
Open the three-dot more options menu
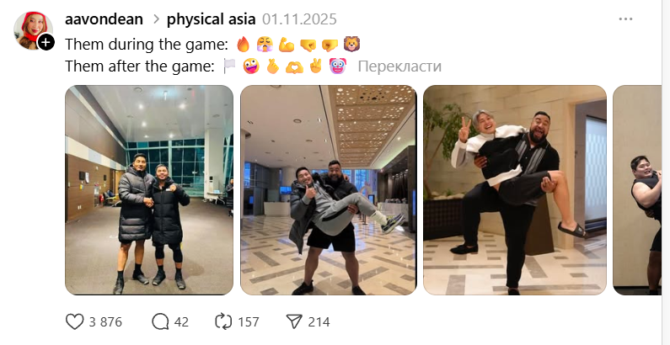625,19
